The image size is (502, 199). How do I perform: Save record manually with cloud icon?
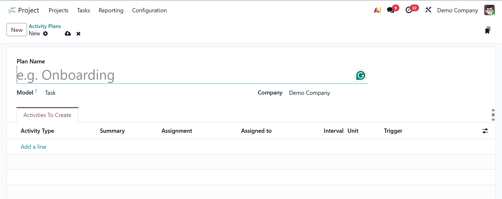pyautogui.click(x=68, y=34)
